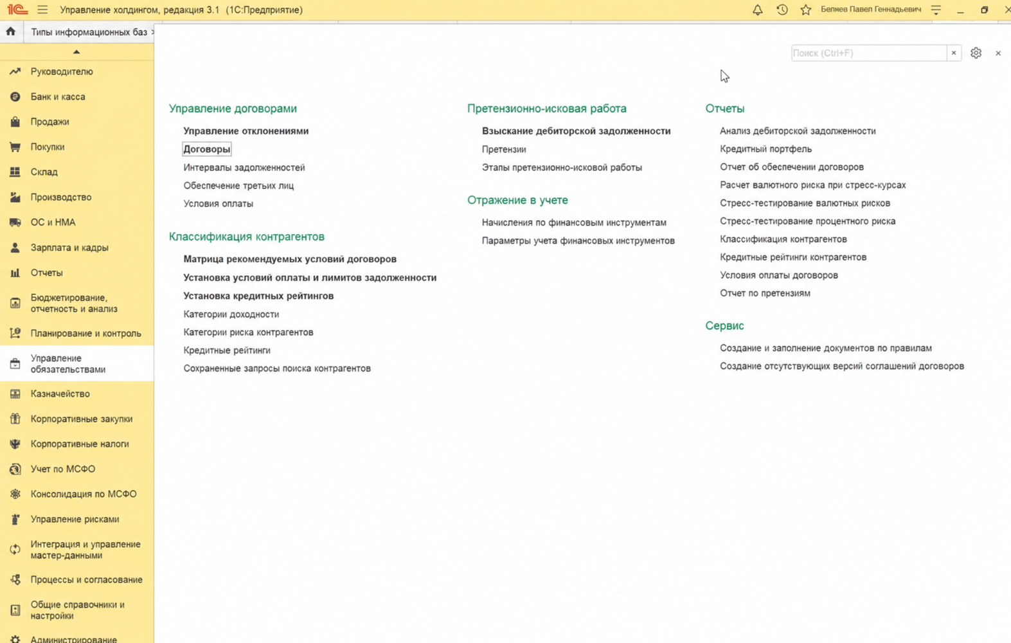Screen dimensions: 1011x643
Task: Clear the search field with x
Action: point(954,53)
